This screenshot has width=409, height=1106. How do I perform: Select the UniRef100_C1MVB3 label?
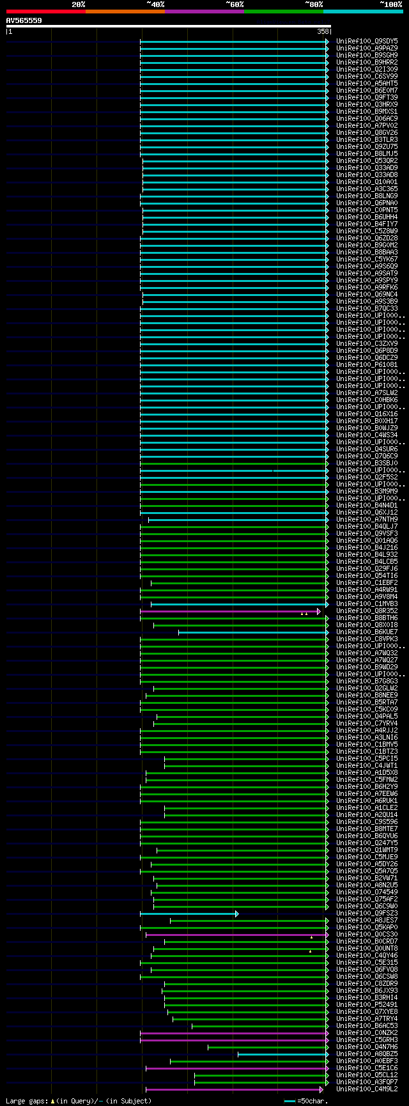tap(367, 604)
